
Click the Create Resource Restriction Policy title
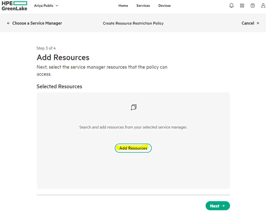[x=133, y=23]
